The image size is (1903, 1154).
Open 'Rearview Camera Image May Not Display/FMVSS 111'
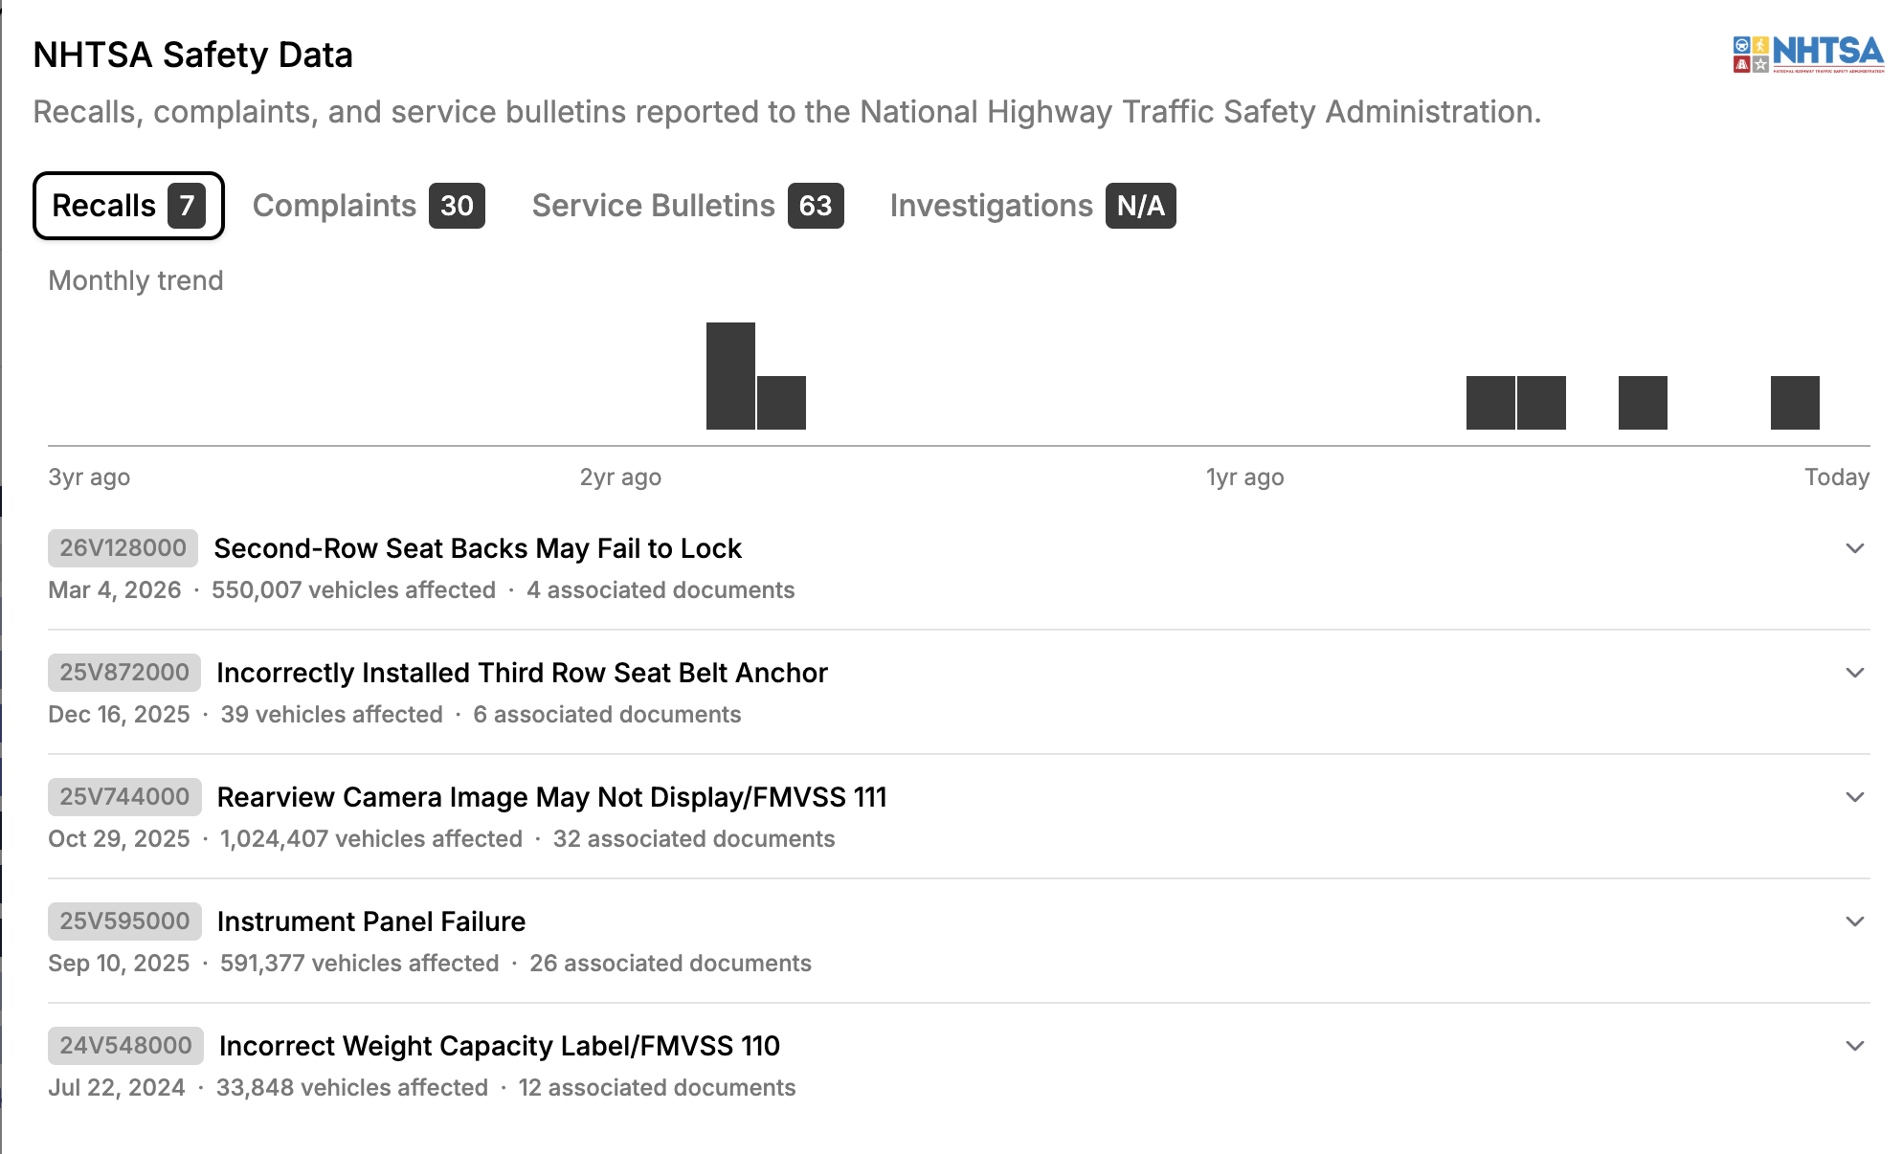click(x=552, y=797)
